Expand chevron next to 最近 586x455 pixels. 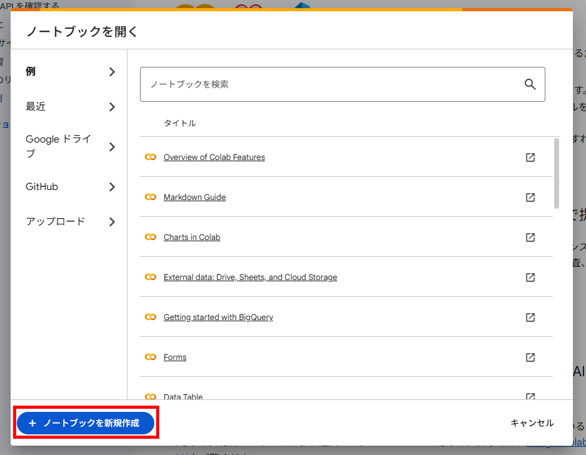click(112, 107)
